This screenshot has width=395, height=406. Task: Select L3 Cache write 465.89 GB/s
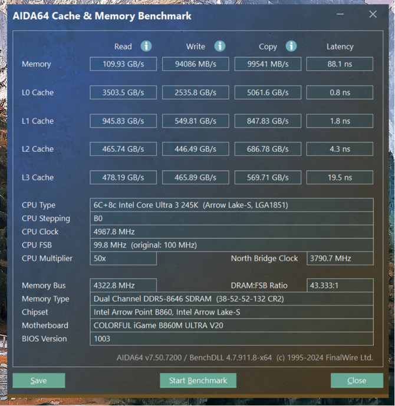tap(196, 177)
